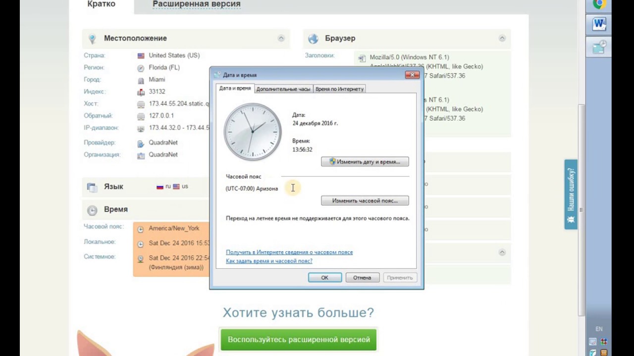634x356 pixels.
Task: Open Microsoft Word from the taskbar
Action: pos(599,24)
